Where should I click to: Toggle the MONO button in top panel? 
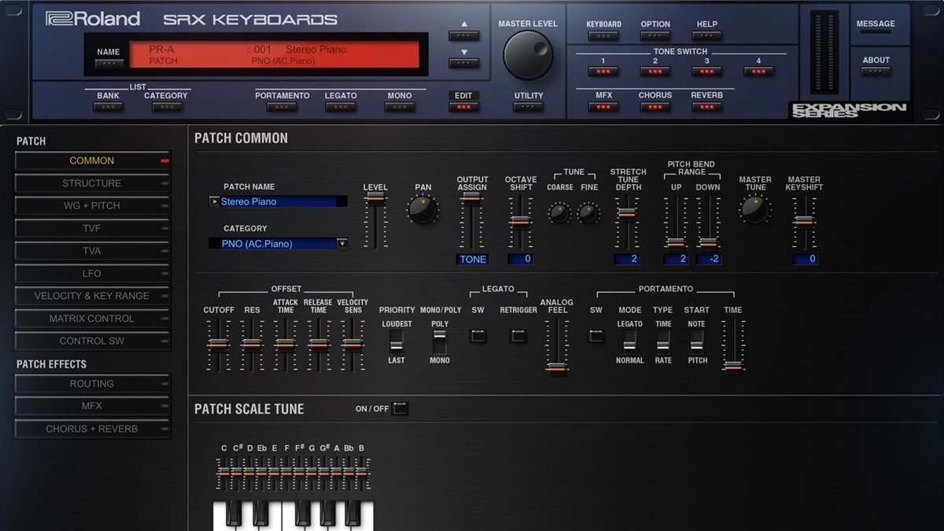400,107
